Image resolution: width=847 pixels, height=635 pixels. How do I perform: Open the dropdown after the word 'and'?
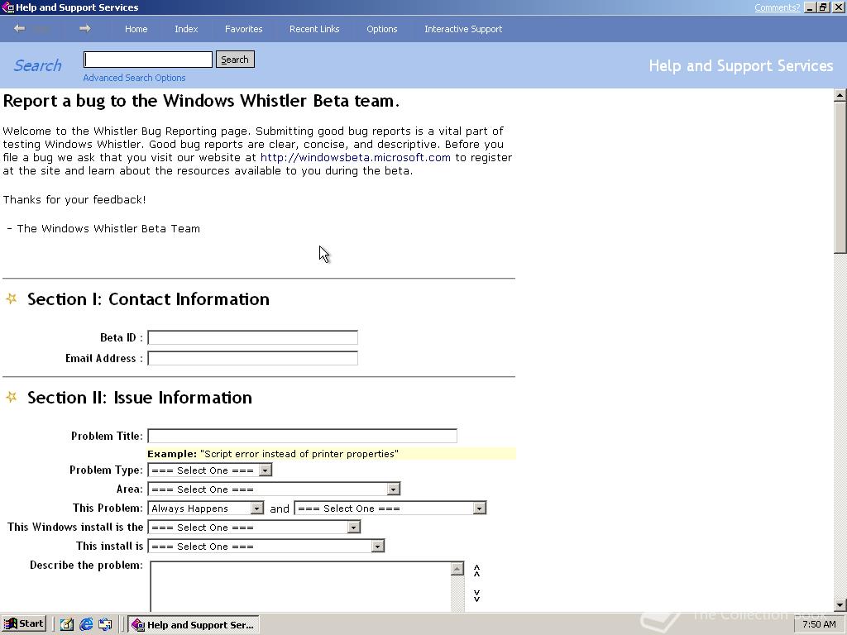(479, 508)
